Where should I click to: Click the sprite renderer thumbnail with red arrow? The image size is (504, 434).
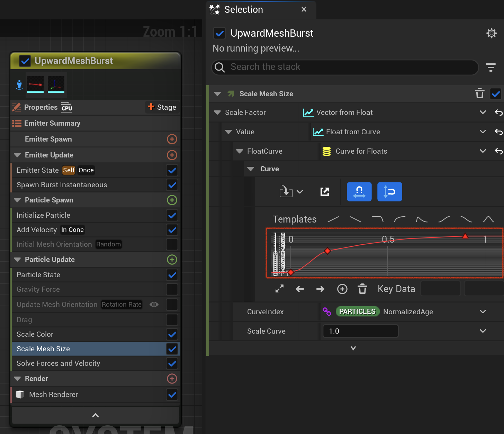35,84
